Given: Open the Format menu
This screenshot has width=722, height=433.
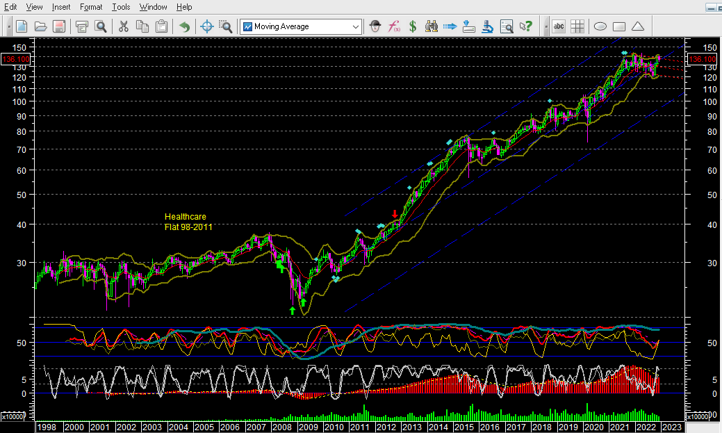Looking at the screenshot, I should click(91, 7).
